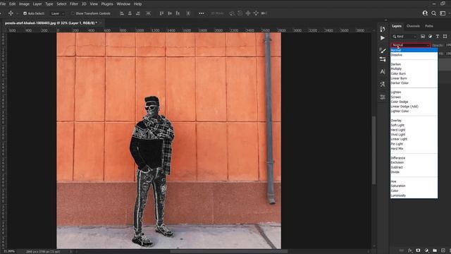The height and width of the screenshot is (254, 451).
Task: Click Align right edges icon
Action: click(138, 13)
